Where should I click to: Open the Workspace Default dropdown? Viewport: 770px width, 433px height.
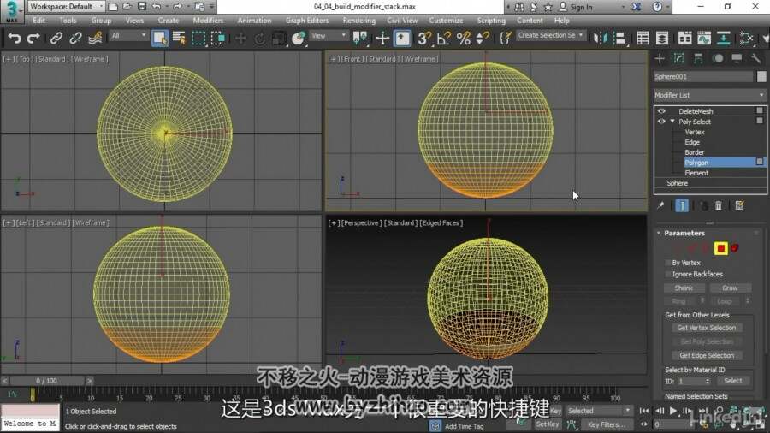[x=66, y=6]
